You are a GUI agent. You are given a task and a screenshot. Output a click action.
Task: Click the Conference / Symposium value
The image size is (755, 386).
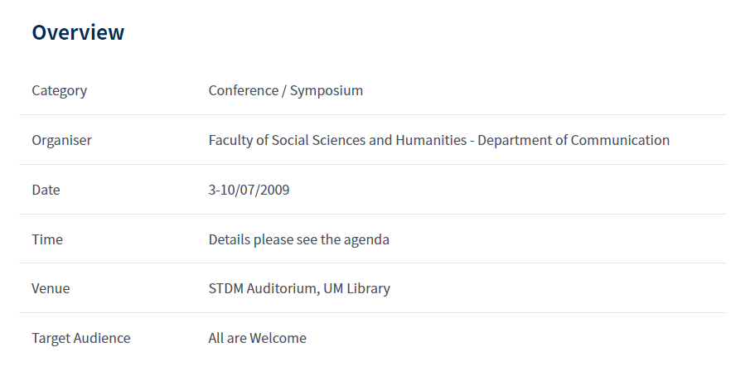pyautogui.click(x=286, y=91)
